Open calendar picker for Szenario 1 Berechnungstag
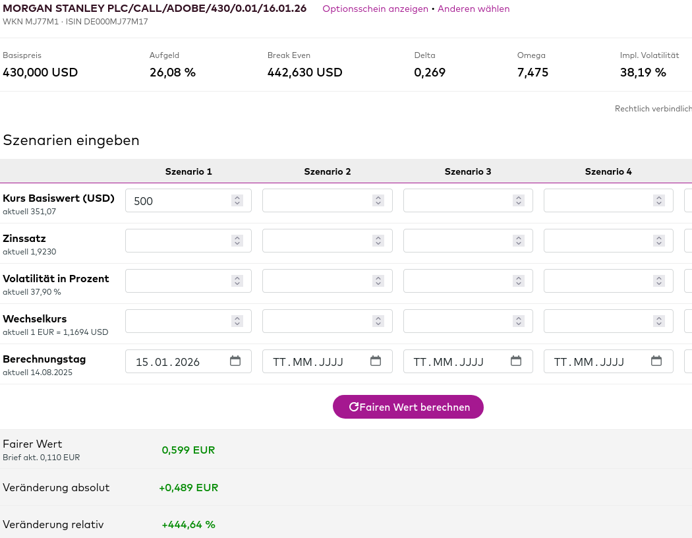The image size is (692, 538). (x=235, y=361)
